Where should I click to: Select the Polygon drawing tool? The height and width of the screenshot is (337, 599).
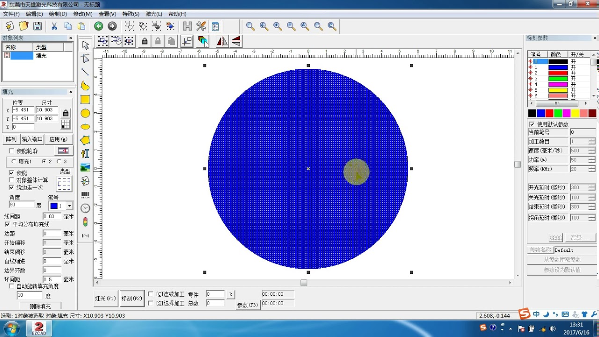pyautogui.click(x=85, y=140)
